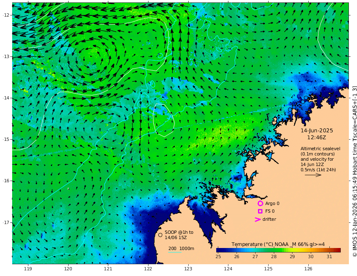Image resolution: width=357 pixels, height=276 pixels.
Task: Click the yellow 29°C region of colorbar
Action: [292, 250]
